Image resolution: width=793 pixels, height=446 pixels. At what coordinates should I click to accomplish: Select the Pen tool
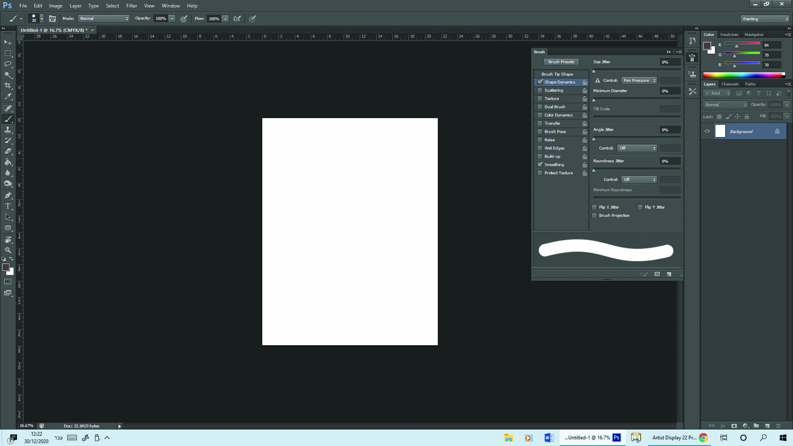(8, 195)
